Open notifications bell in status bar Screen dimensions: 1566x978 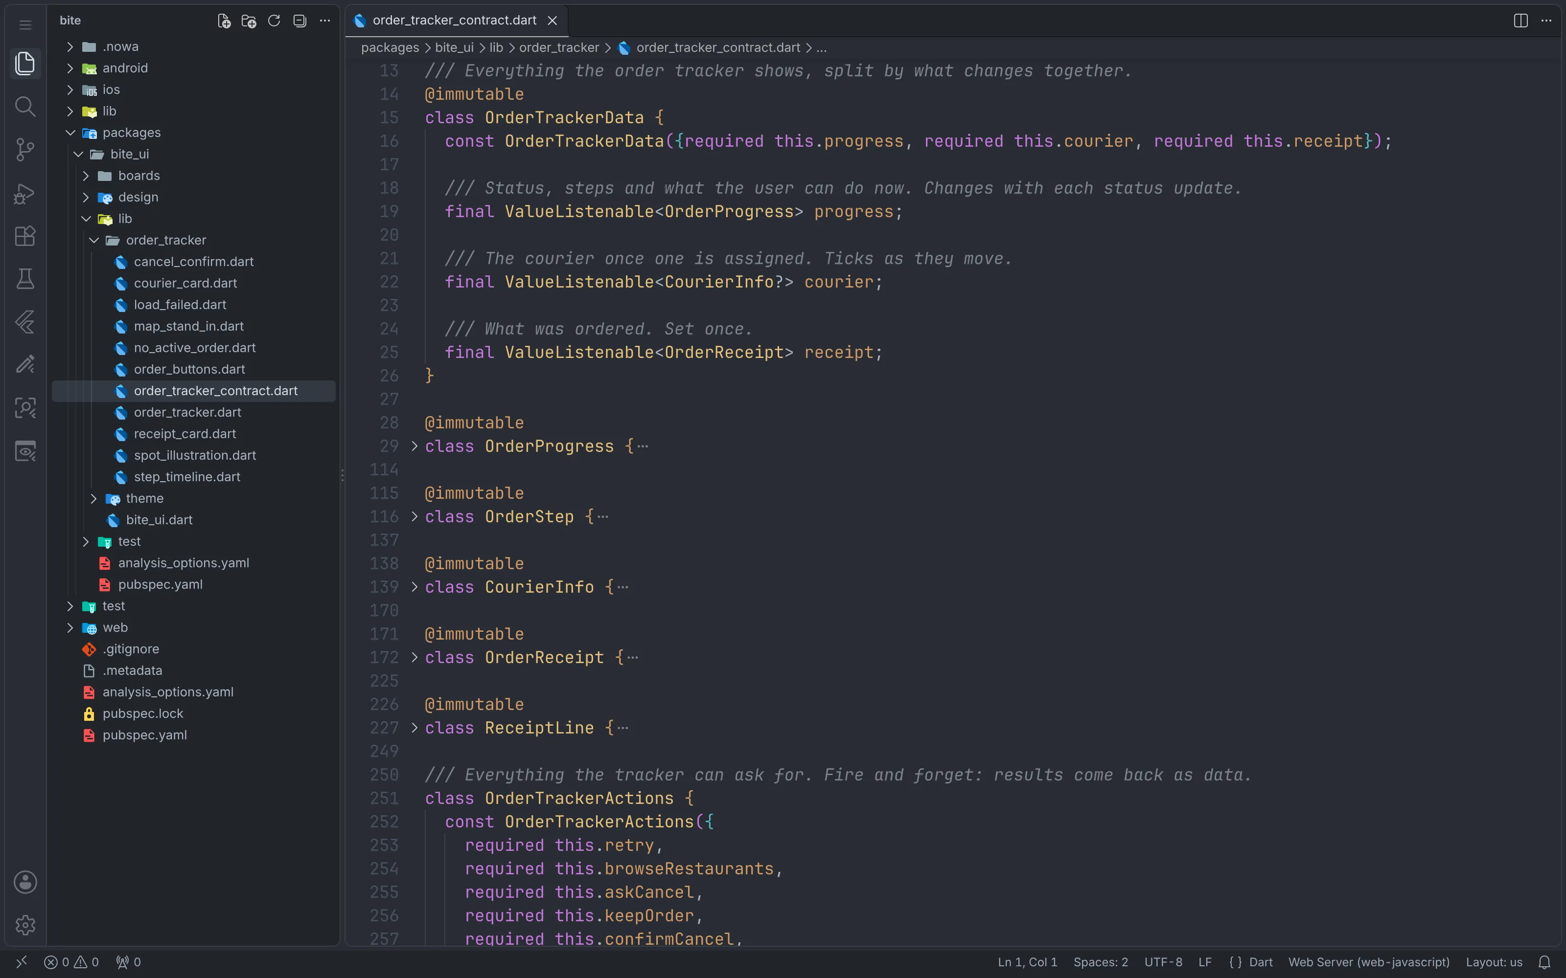1544,962
